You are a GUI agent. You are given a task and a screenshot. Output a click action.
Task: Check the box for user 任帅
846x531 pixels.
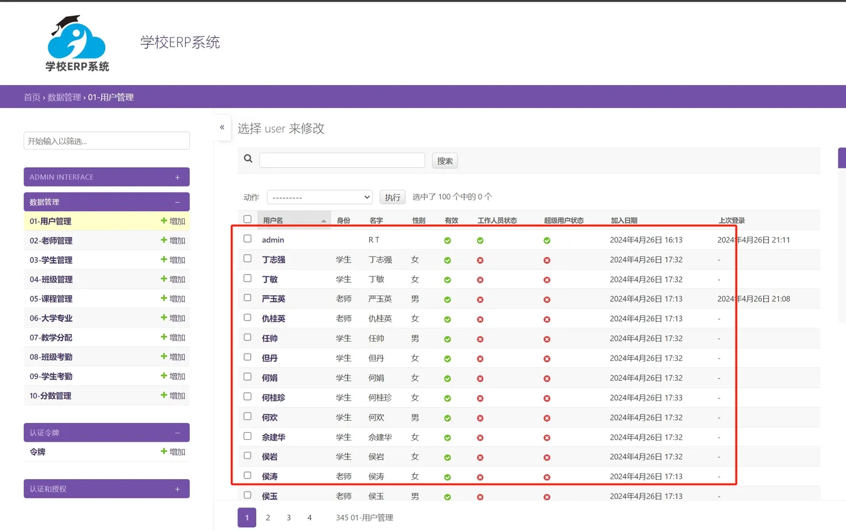[x=247, y=337]
